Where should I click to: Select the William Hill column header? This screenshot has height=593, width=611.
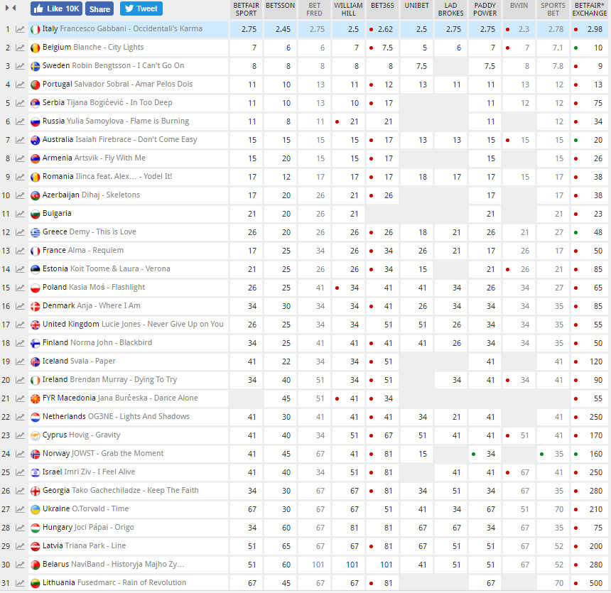click(x=348, y=9)
